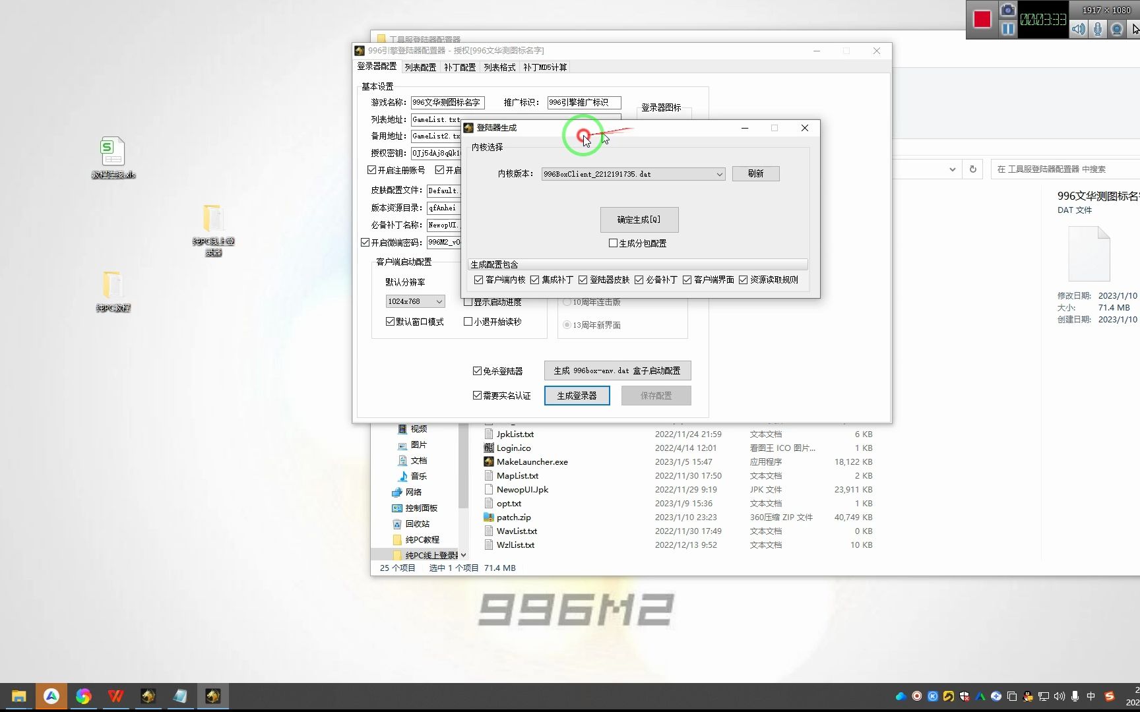Switch to the 列表格式 tab

499,67
